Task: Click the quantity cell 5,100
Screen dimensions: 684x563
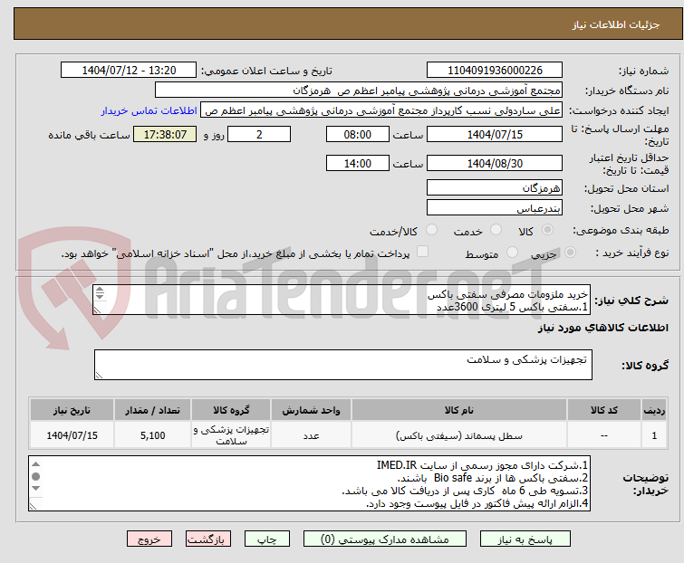Action: tap(153, 434)
